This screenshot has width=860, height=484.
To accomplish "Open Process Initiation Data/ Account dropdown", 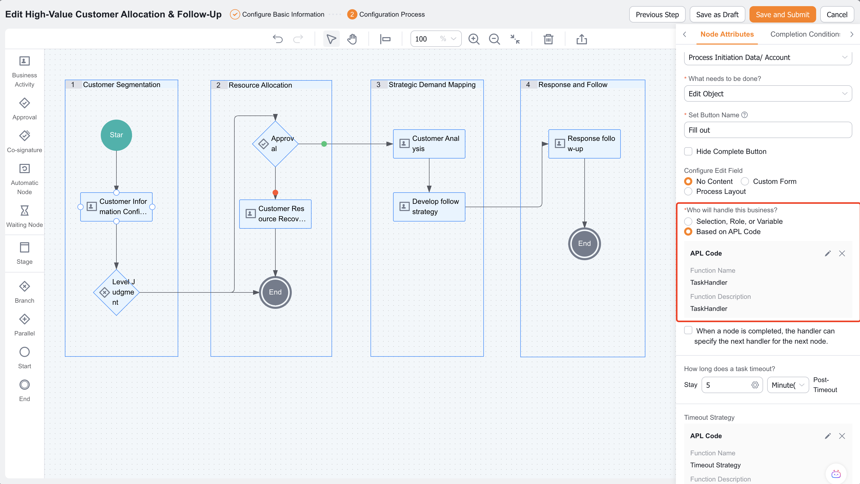I will pyautogui.click(x=768, y=57).
